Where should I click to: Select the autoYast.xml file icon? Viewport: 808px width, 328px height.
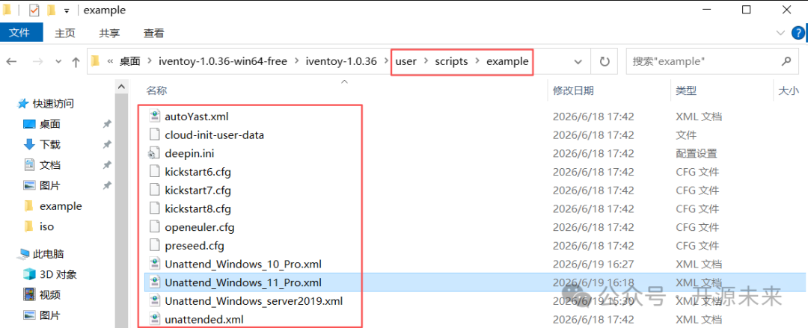pos(155,117)
